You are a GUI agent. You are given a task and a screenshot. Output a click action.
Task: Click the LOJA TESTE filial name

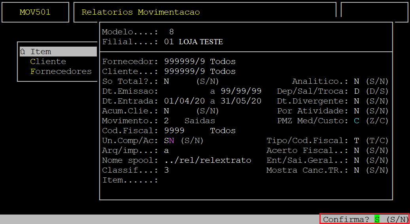(201, 42)
